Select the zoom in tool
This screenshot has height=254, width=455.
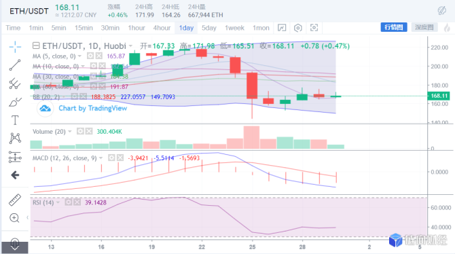[x=14, y=218]
